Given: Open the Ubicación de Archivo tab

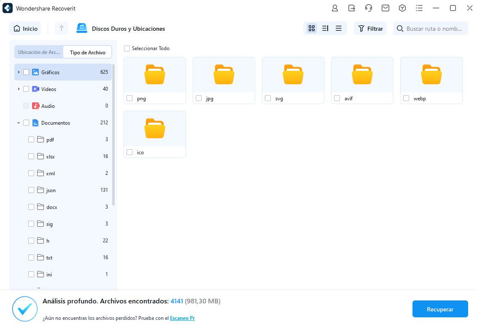Looking at the screenshot, I should pyautogui.click(x=39, y=52).
